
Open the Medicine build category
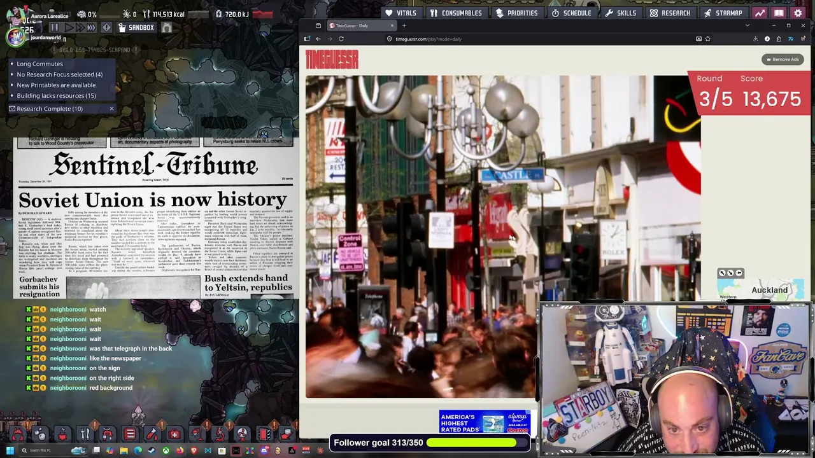click(x=174, y=434)
